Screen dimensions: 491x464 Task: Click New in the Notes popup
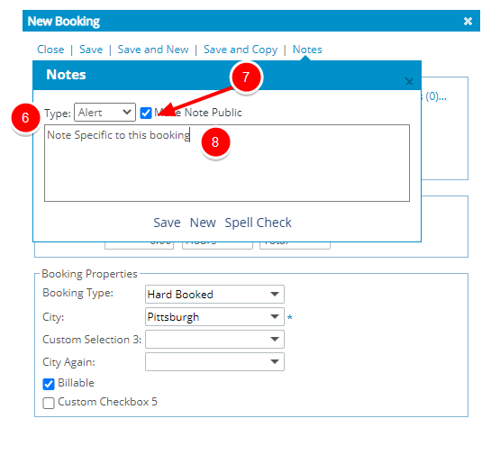203,223
